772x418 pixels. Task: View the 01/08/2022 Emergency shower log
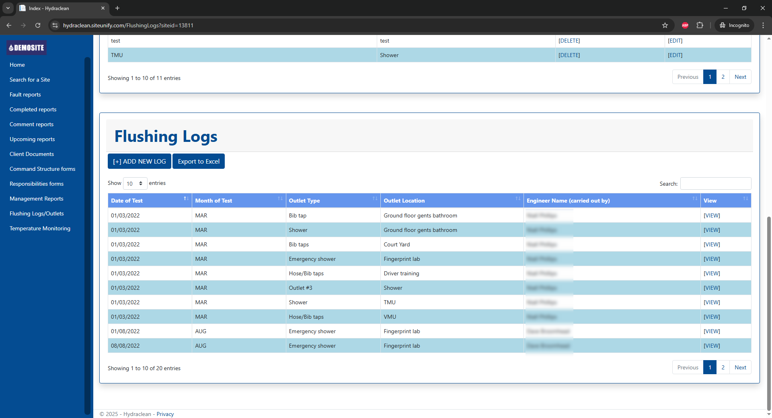point(712,331)
